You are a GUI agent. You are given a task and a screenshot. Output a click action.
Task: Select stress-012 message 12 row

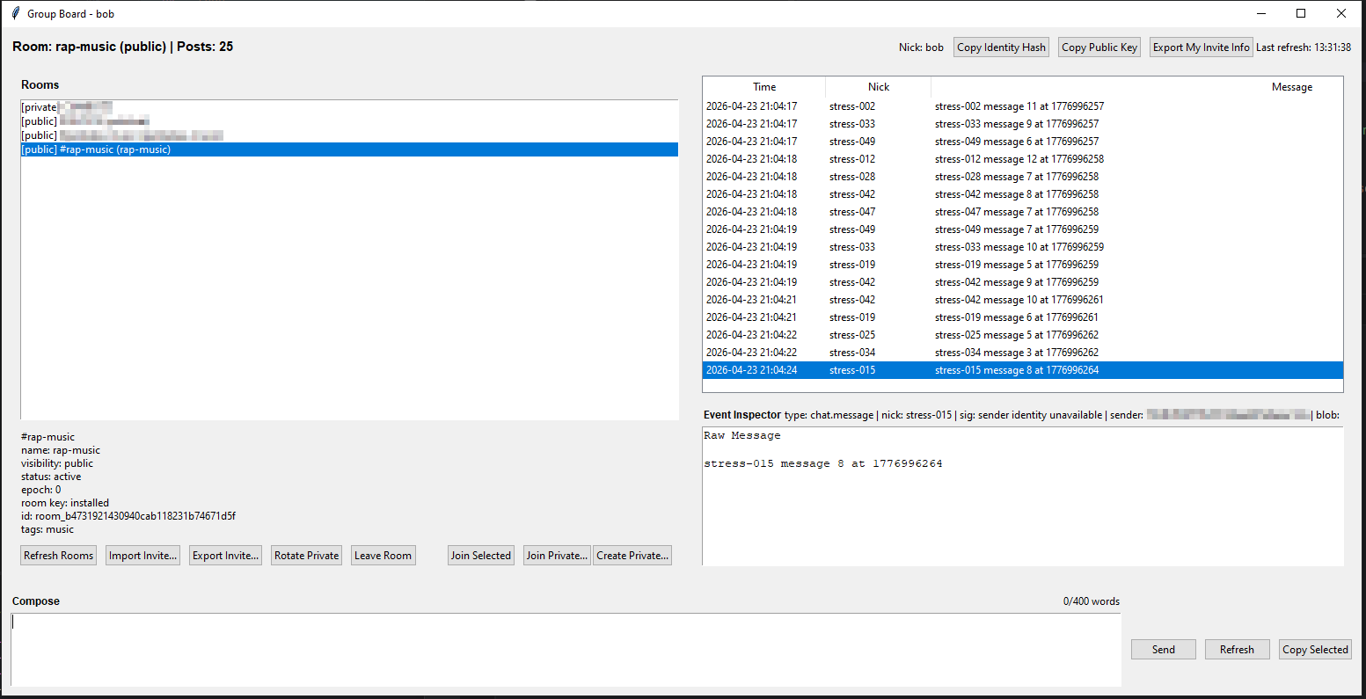click(1019, 159)
